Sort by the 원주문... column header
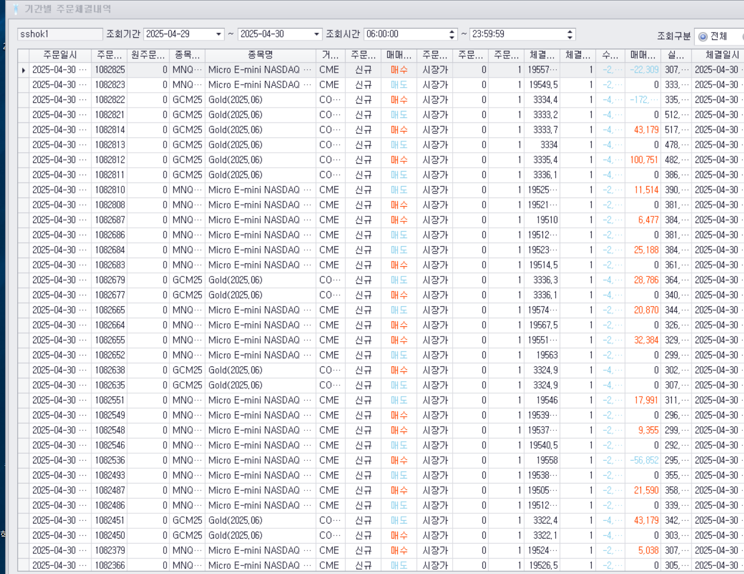744x574 pixels. pos(148,55)
